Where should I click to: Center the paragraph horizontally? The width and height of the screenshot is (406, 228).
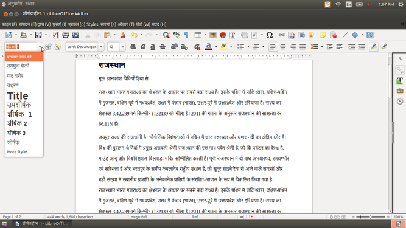(x=283, y=47)
